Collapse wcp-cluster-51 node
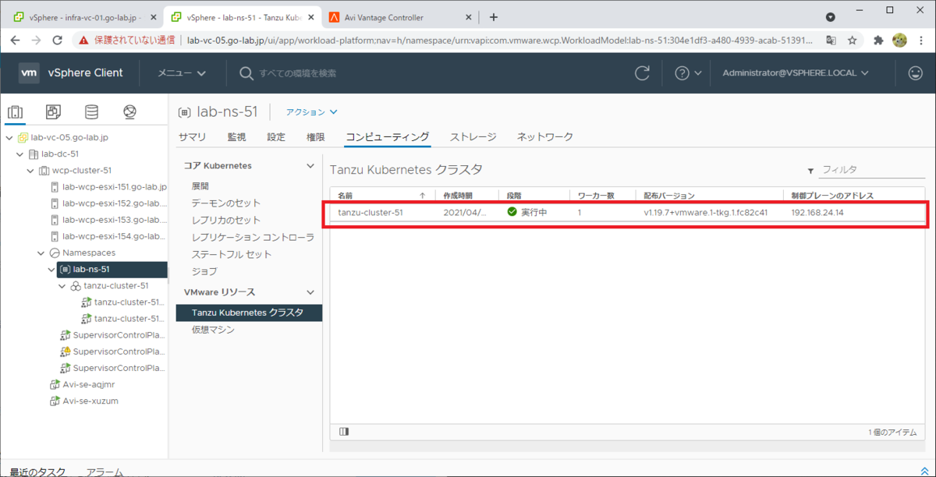The width and height of the screenshot is (936, 477). coord(30,171)
